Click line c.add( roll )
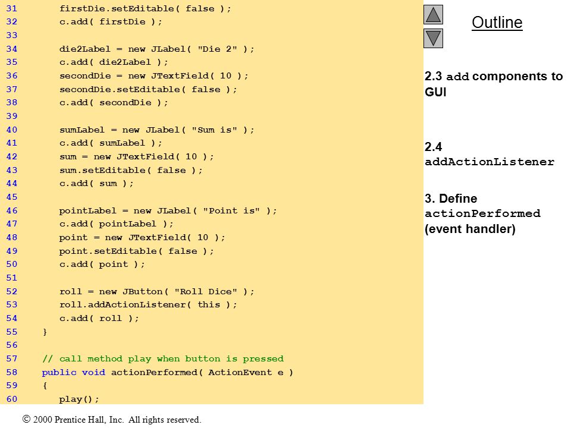This screenshot has width=571, height=428. [x=99, y=319]
